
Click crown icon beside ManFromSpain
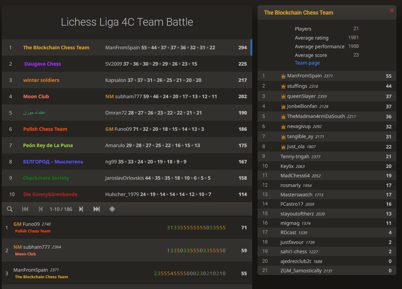tap(283, 76)
